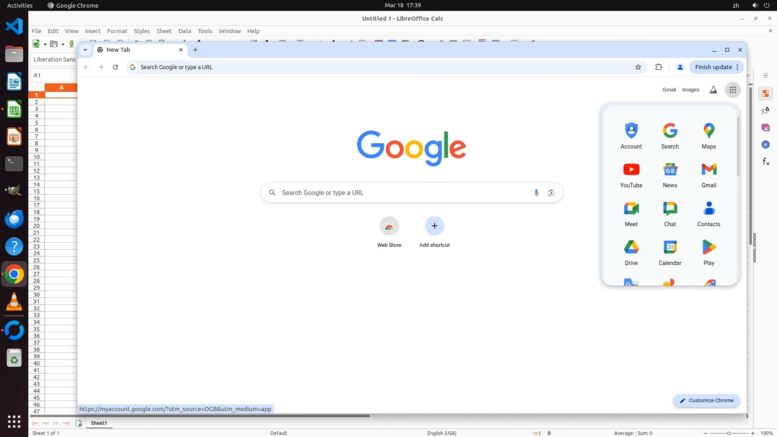Open the Chrome extensions puzzle icon
Screen dimensions: 777x437
[658, 67]
